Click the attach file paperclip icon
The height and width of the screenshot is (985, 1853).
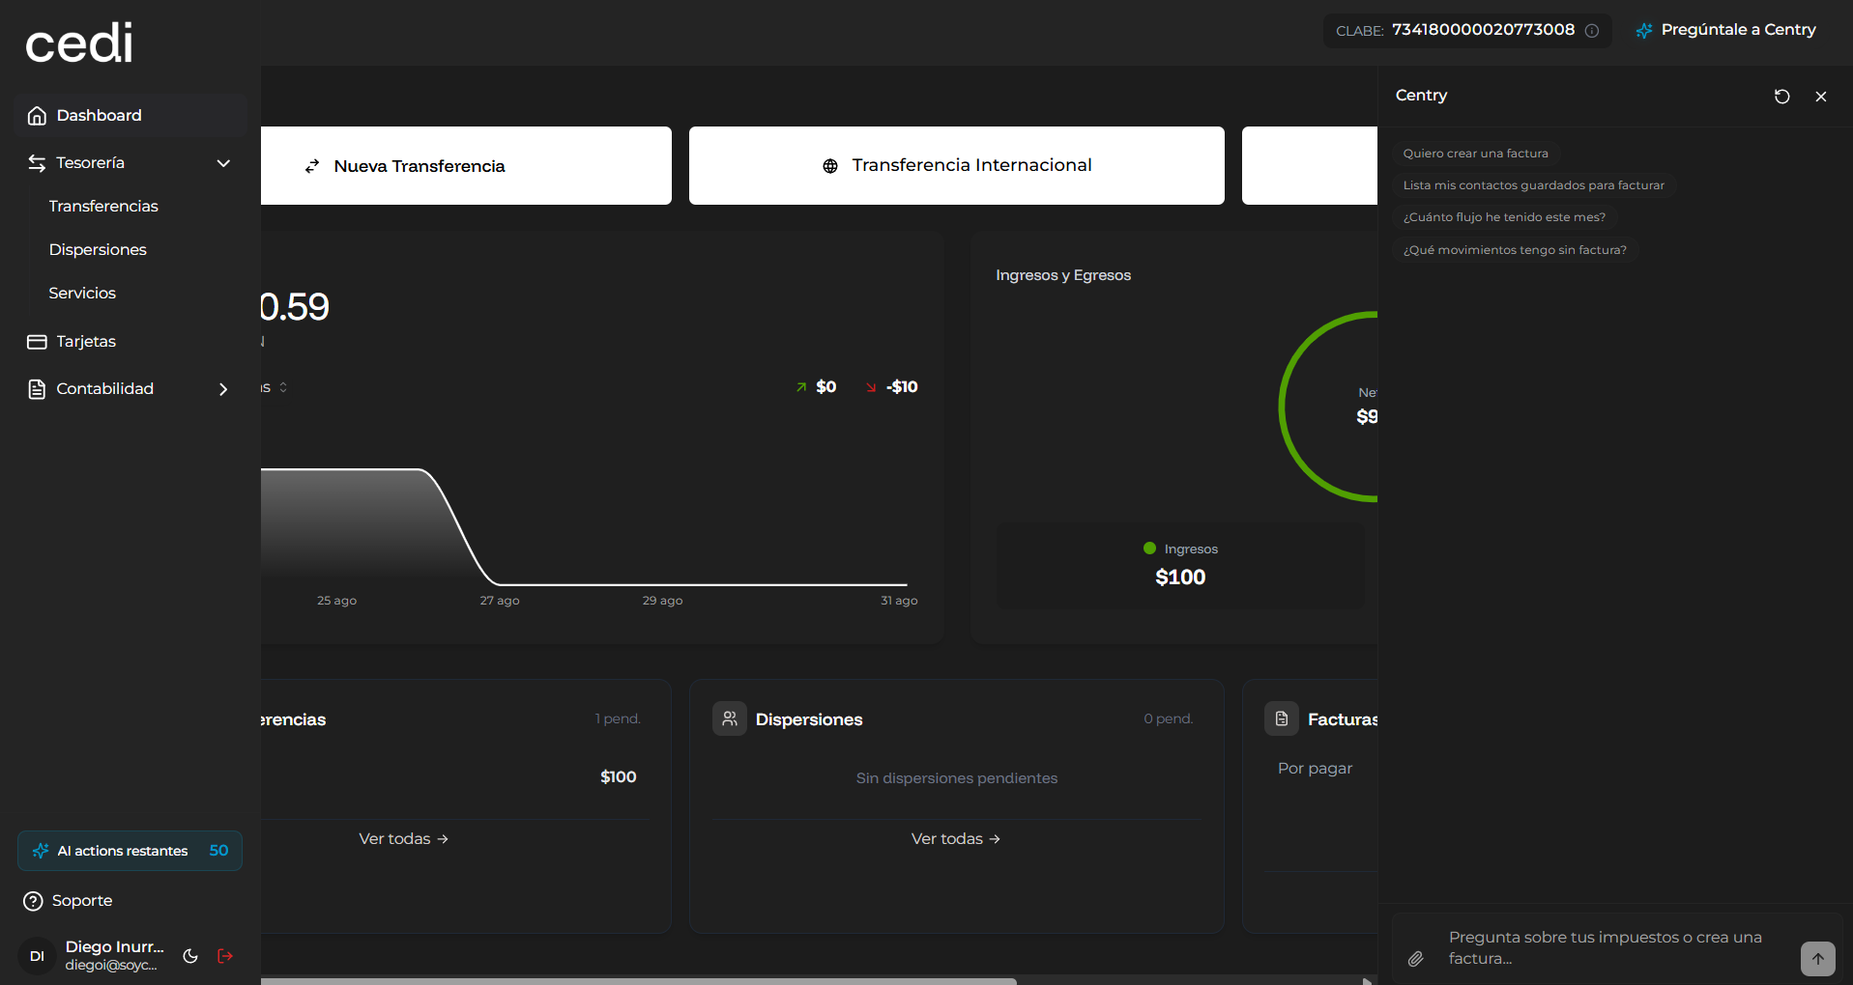[1415, 959]
